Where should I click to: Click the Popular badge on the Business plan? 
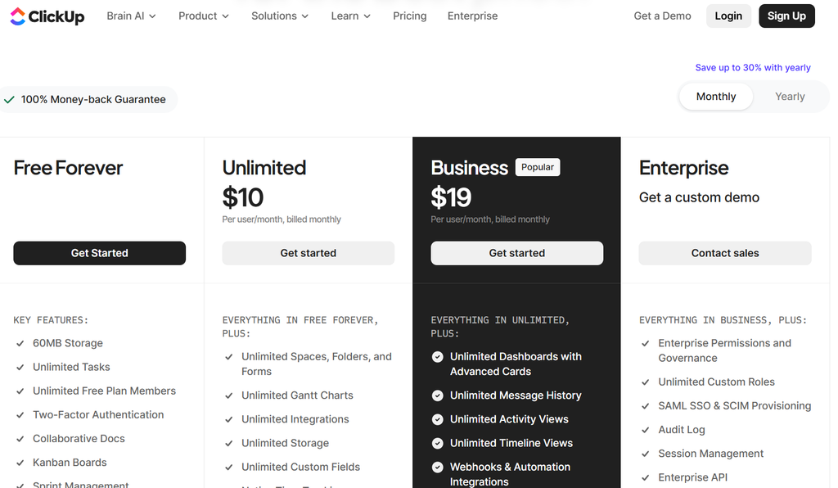click(x=537, y=167)
